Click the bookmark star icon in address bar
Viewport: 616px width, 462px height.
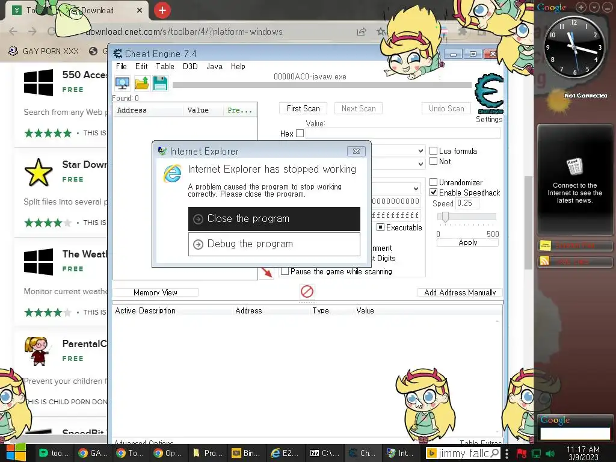[380, 31]
